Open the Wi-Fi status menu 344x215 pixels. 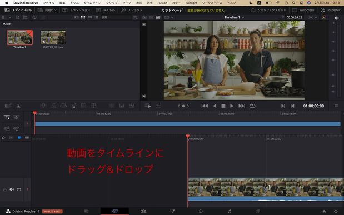click(x=278, y=3)
